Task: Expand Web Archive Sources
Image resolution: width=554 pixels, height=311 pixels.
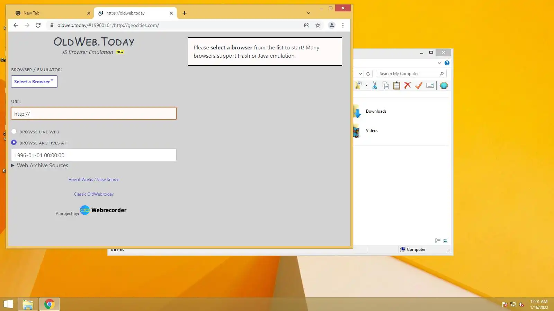Action: click(x=40, y=166)
